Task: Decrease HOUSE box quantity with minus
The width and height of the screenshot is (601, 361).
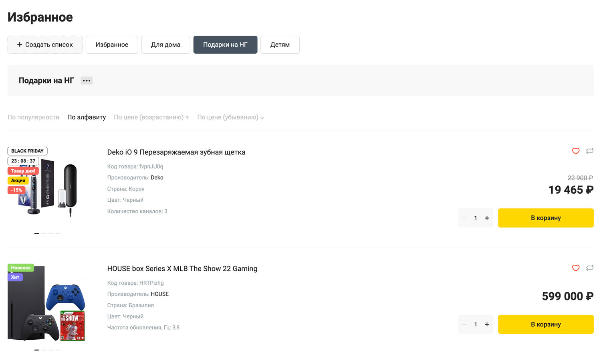Action: pyautogui.click(x=464, y=324)
